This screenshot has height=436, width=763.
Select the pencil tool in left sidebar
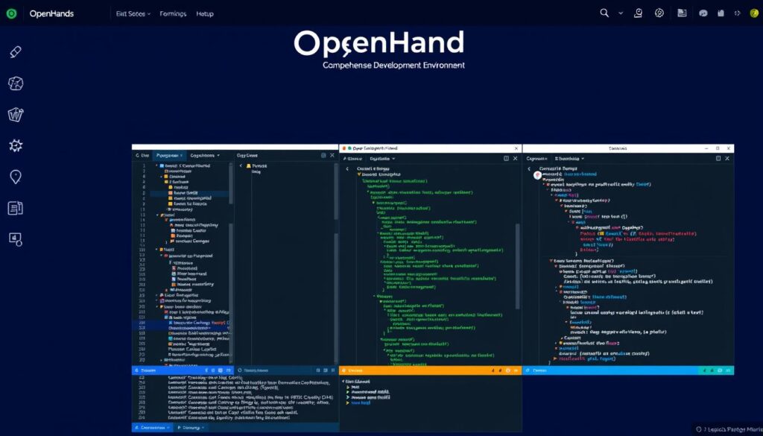click(x=16, y=52)
